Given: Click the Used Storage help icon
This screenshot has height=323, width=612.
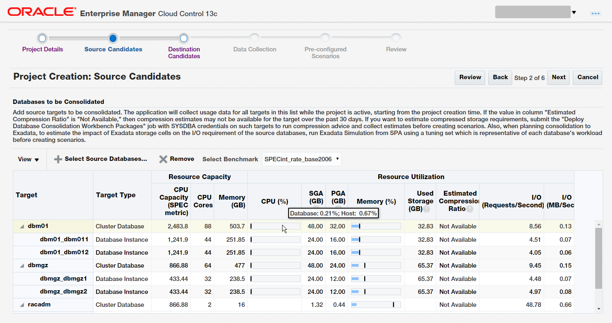Looking at the screenshot, I should pyautogui.click(x=426, y=209).
